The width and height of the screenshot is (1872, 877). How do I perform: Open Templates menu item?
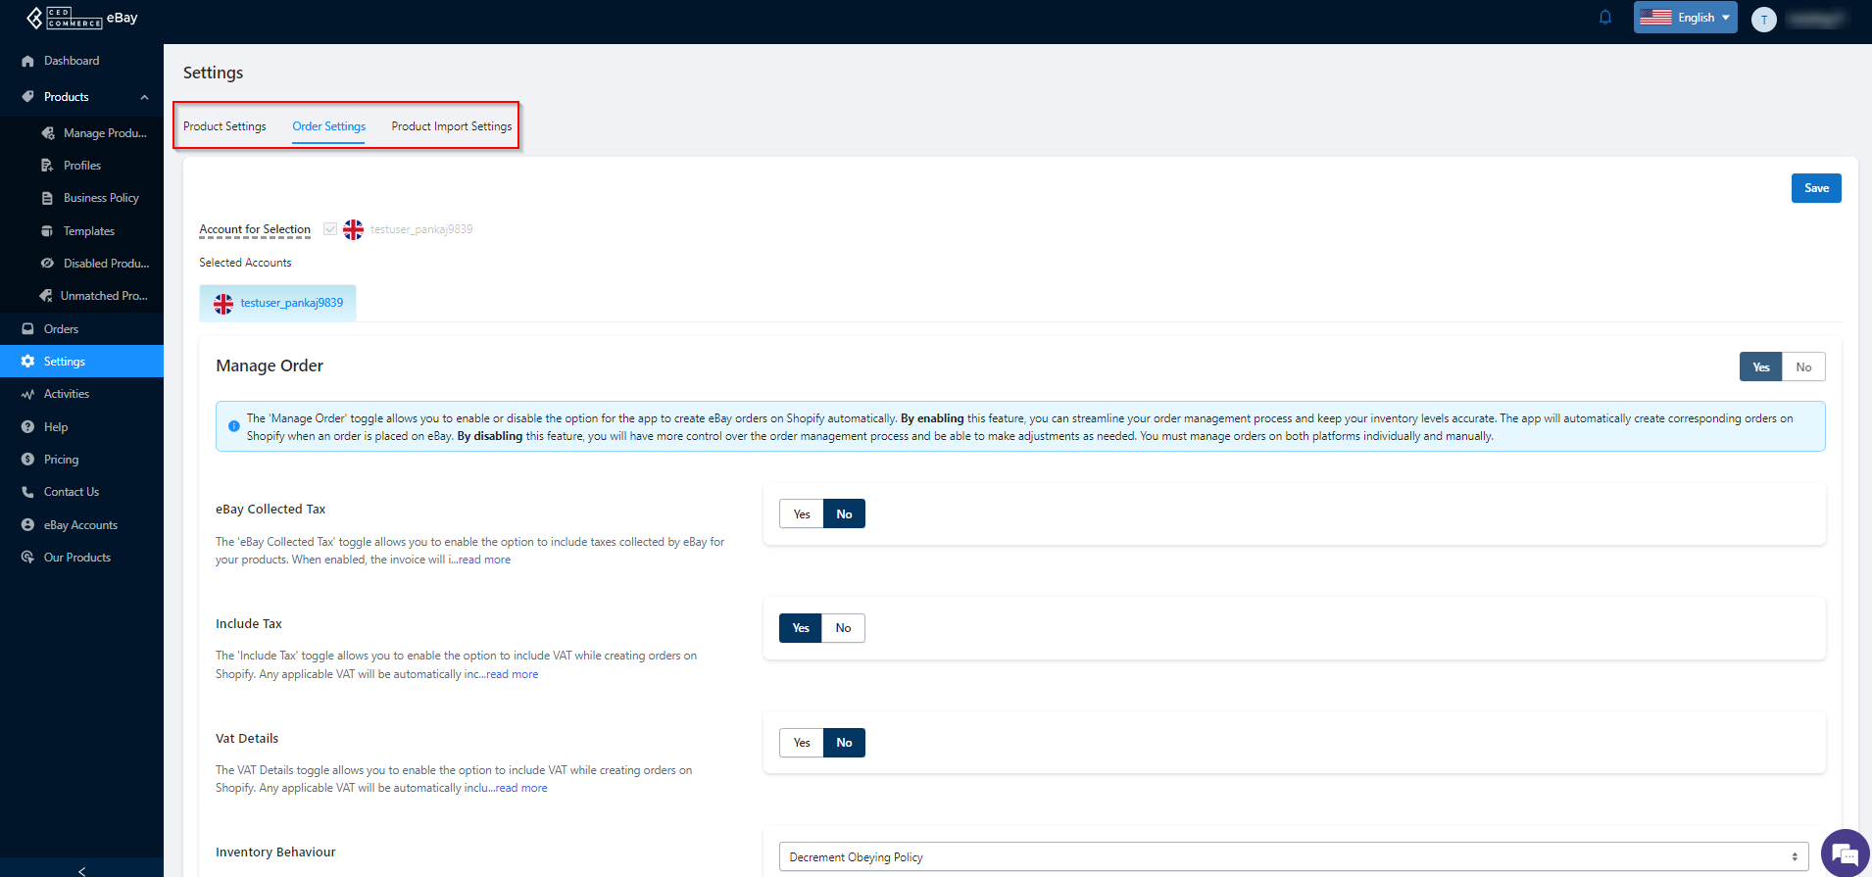click(x=89, y=231)
